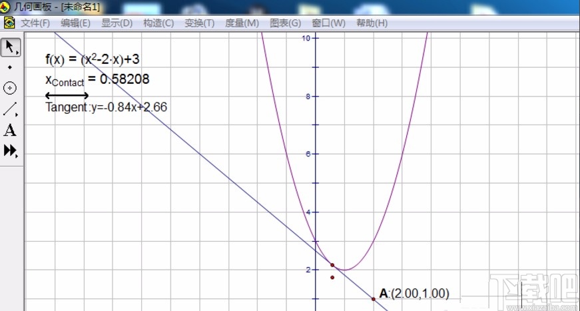Image resolution: width=580 pixels, height=311 pixels.
Task: Open the 文件(F) menu
Action: click(35, 23)
